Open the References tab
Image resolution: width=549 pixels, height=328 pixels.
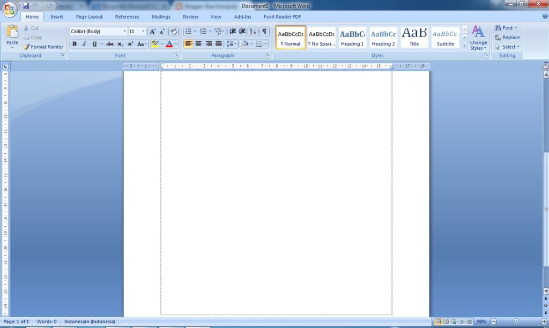tap(127, 17)
